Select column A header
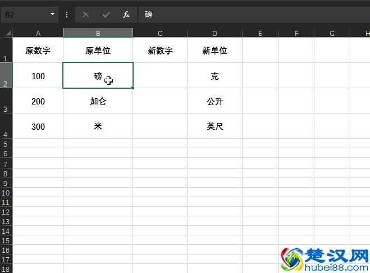Image resolution: width=370 pixels, height=273 pixels. 38,33
